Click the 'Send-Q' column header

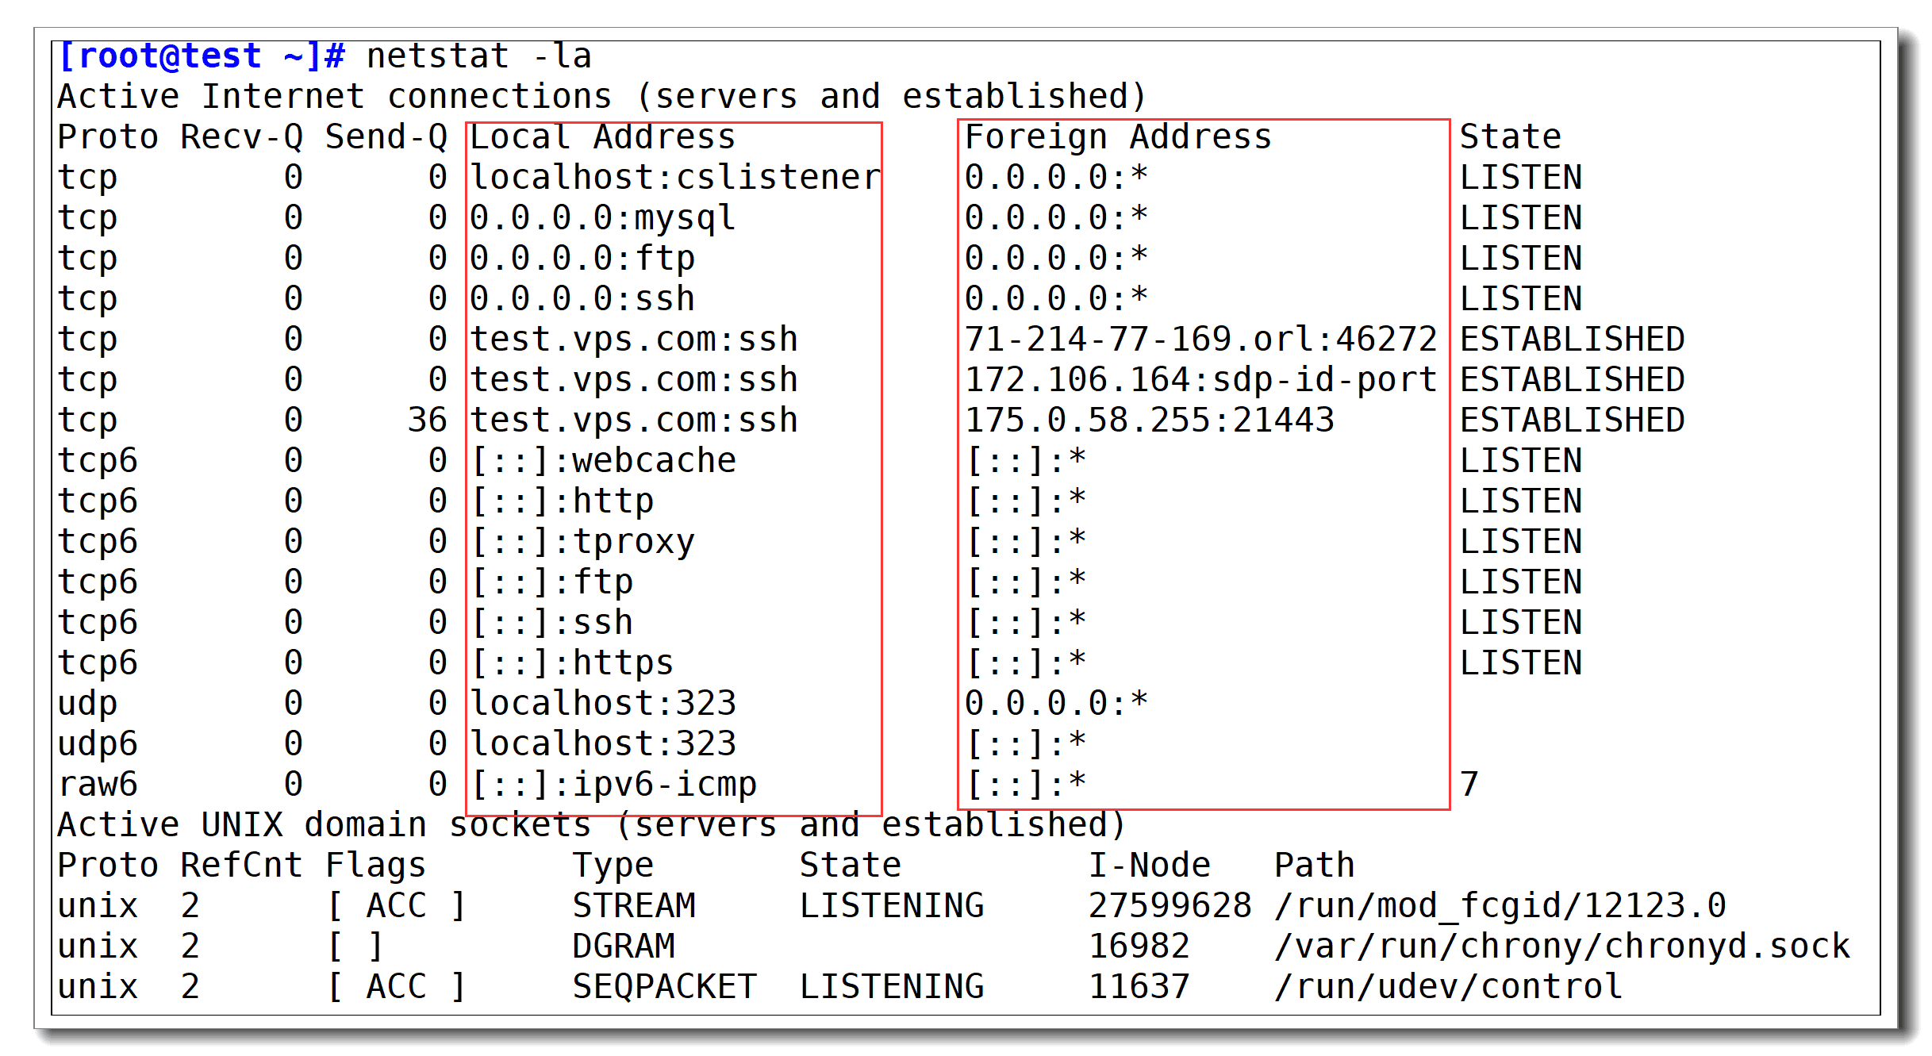pyautogui.click(x=386, y=137)
